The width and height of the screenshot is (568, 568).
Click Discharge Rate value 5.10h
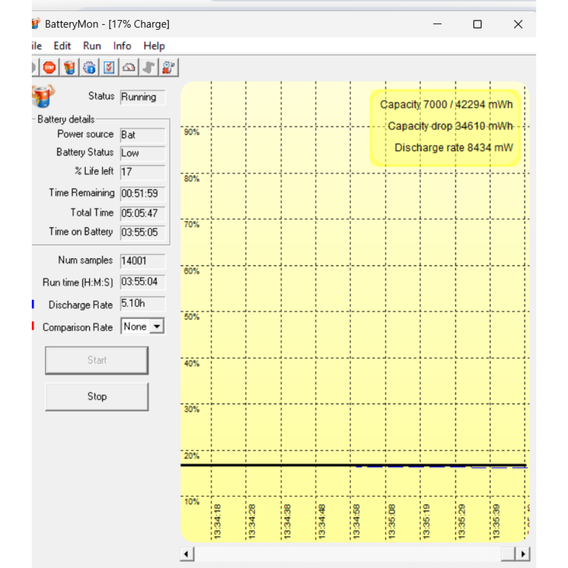pos(143,303)
